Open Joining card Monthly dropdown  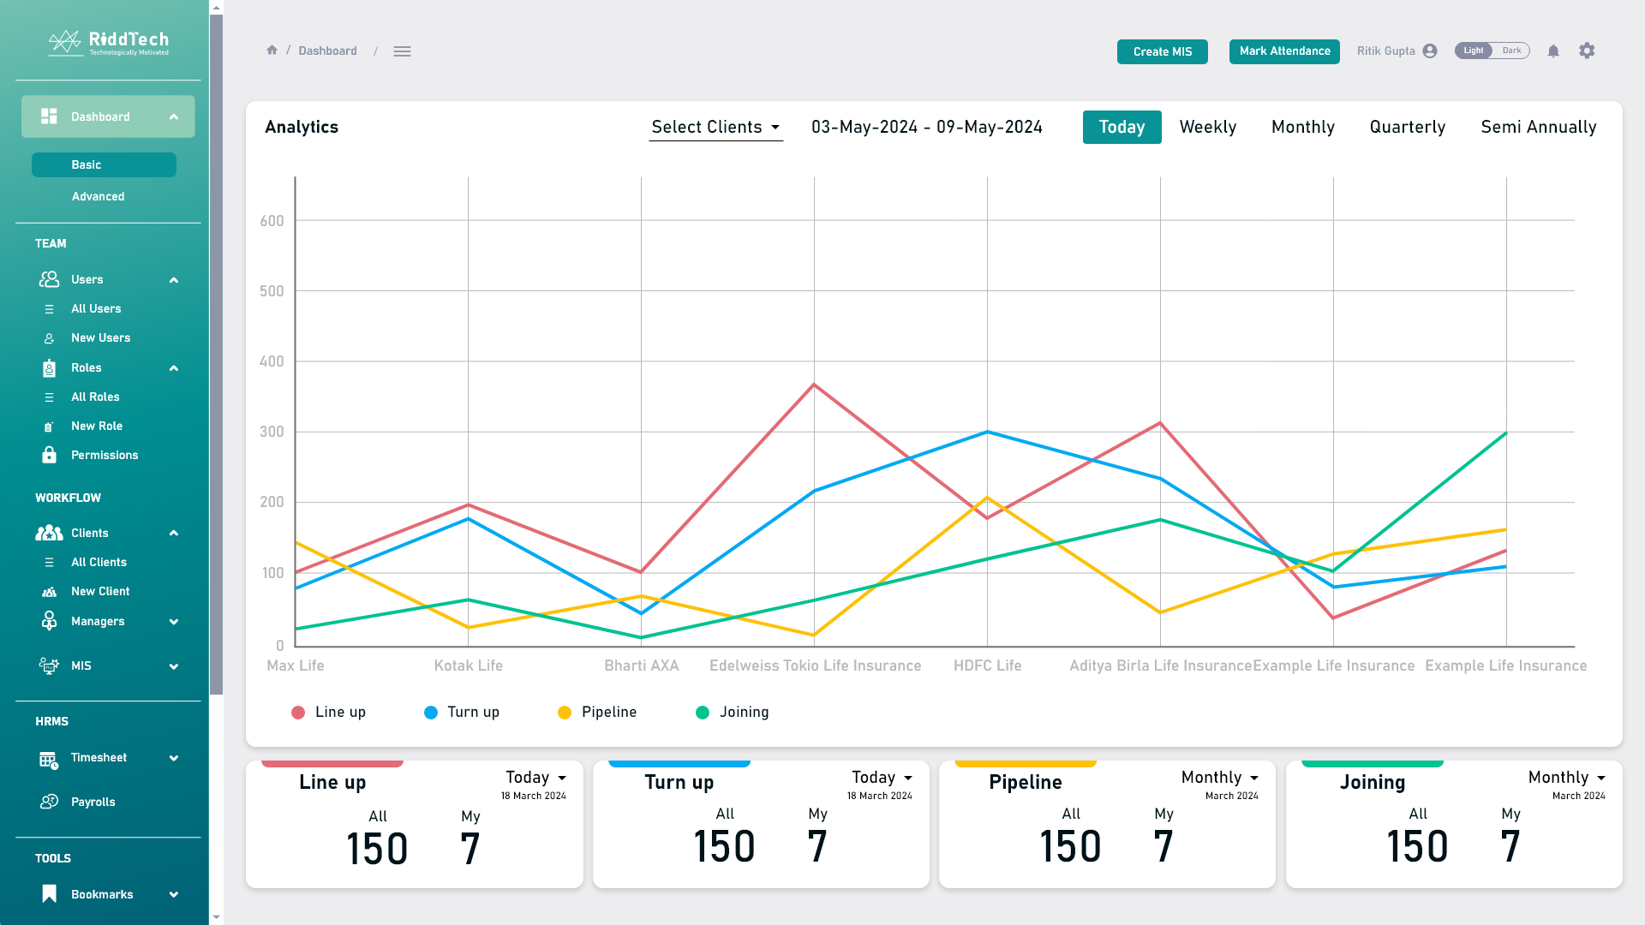point(1567,778)
